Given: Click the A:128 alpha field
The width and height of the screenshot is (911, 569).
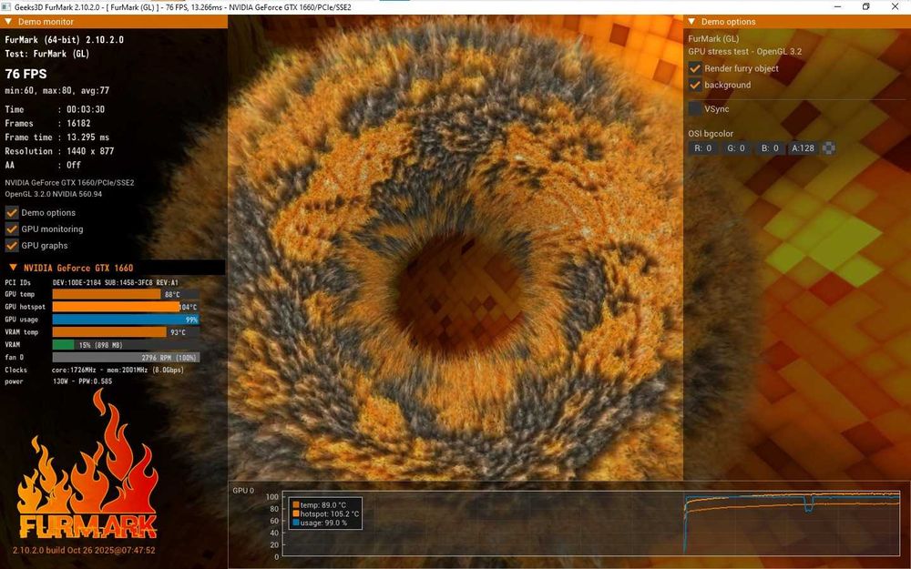Looking at the screenshot, I should pos(804,148).
